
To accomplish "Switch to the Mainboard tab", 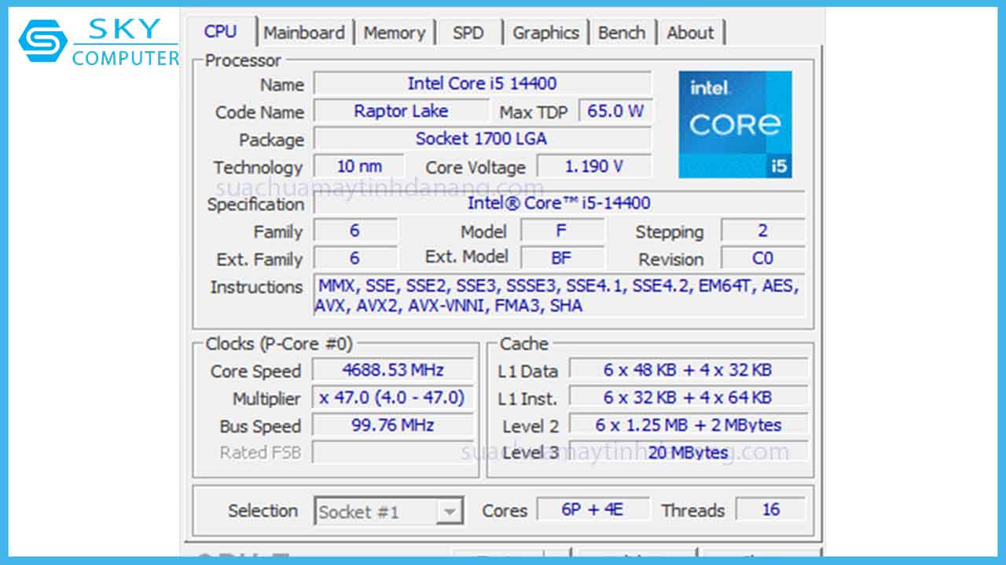I will [305, 32].
